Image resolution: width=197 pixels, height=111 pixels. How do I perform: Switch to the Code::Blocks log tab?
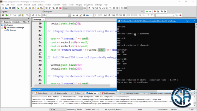[x=42, y=93]
